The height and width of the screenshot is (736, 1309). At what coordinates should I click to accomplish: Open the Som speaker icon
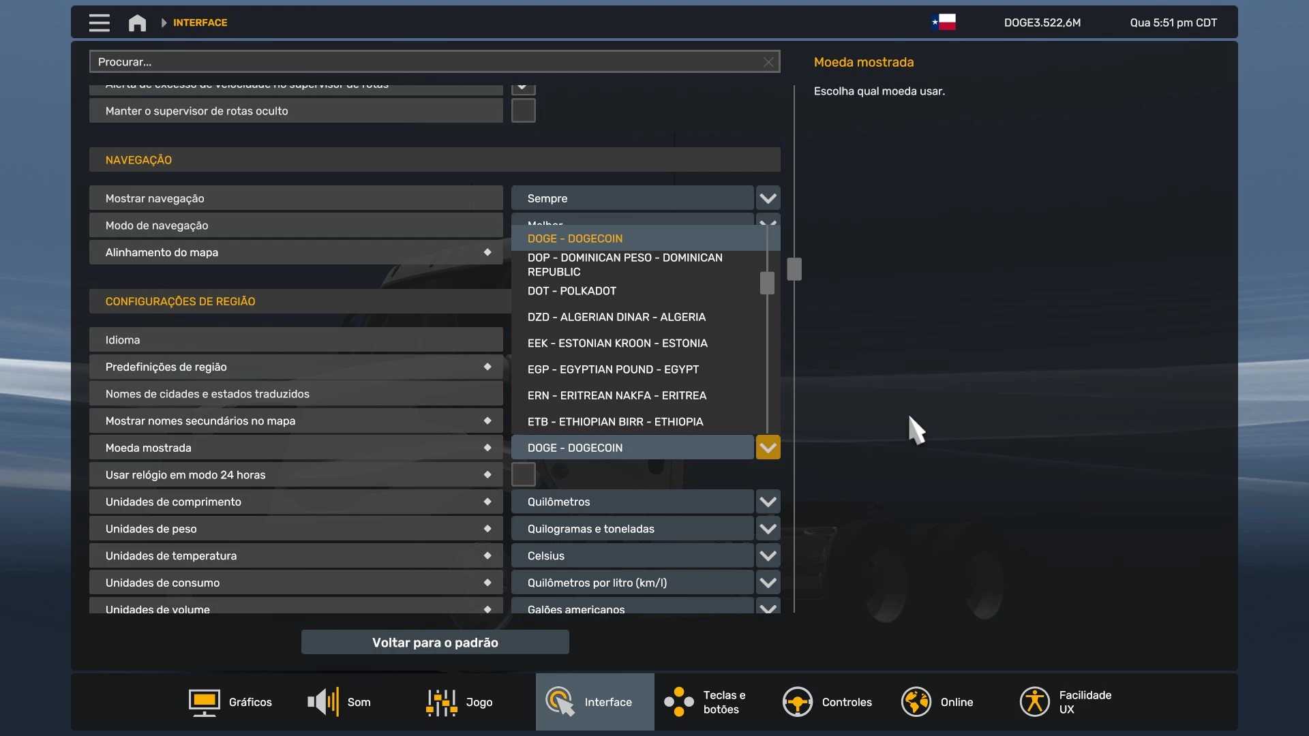coord(323,702)
